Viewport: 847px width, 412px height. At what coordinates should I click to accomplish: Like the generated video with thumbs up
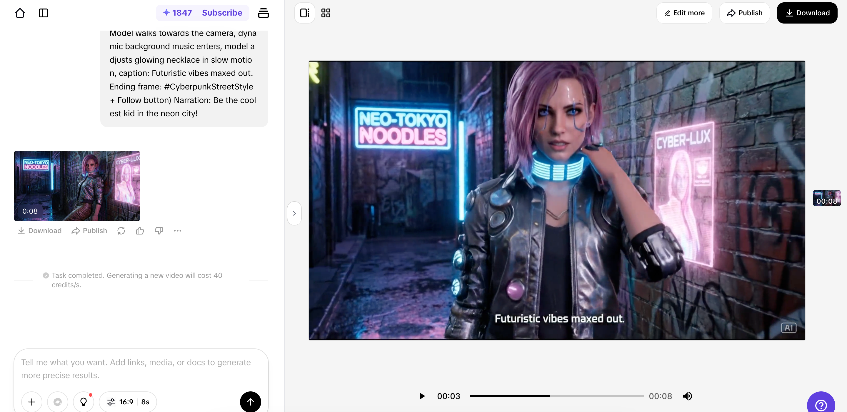140,231
